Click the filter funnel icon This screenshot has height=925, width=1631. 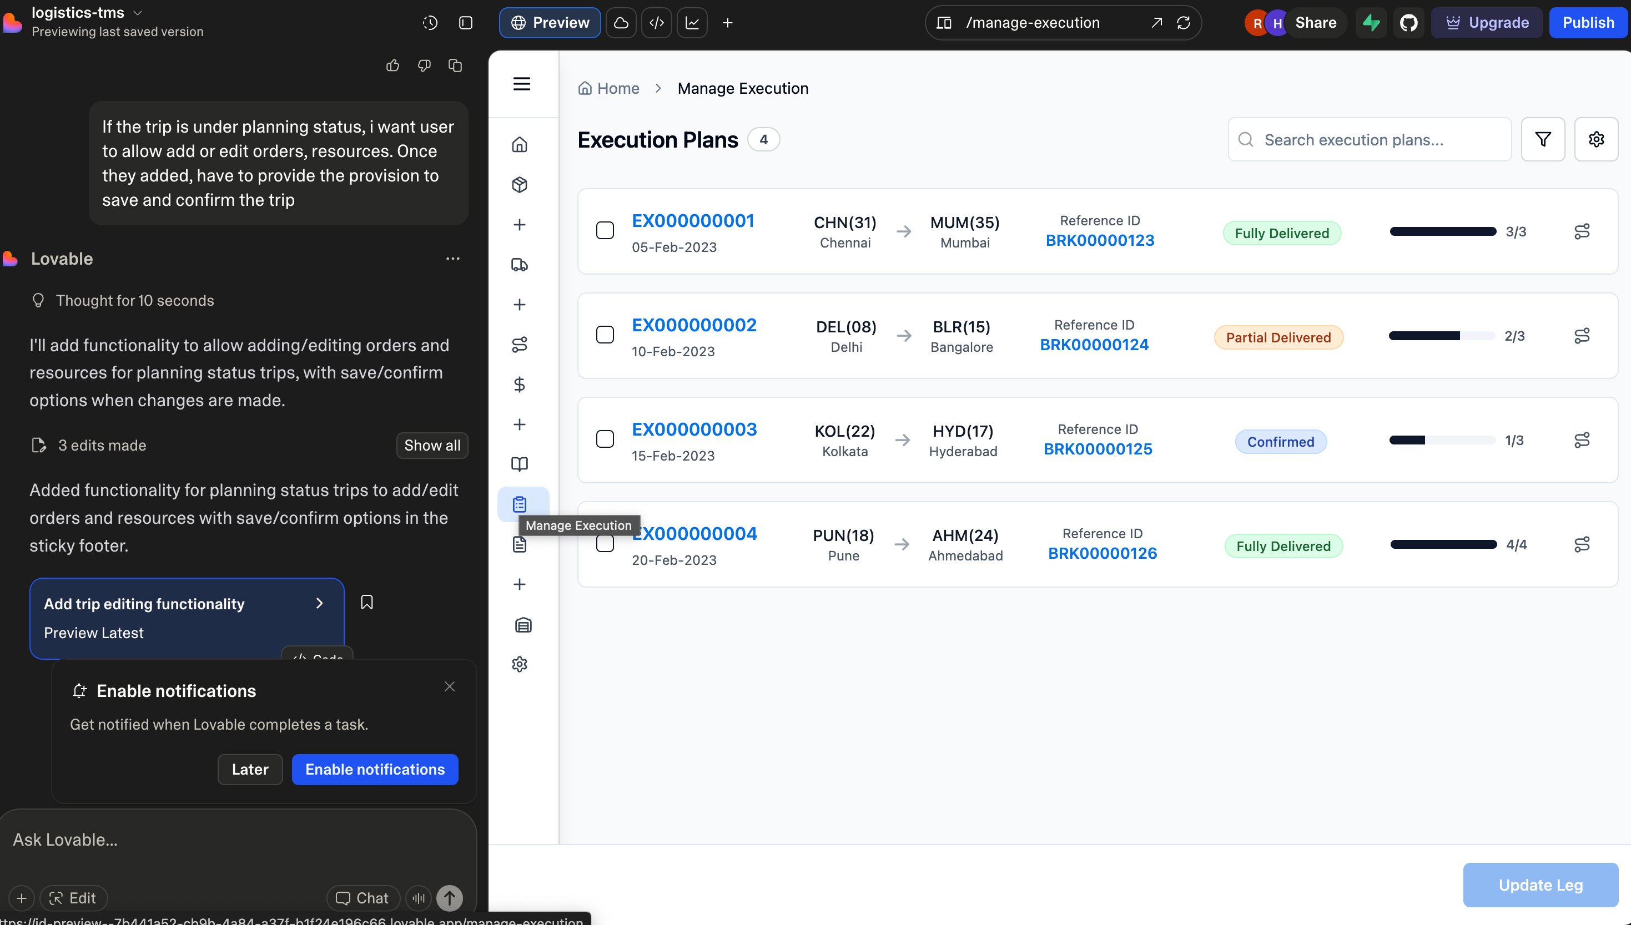(1542, 139)
